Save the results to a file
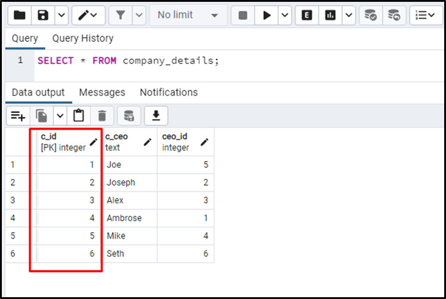The height and width of the screenshot is (299, 446). 156,115
